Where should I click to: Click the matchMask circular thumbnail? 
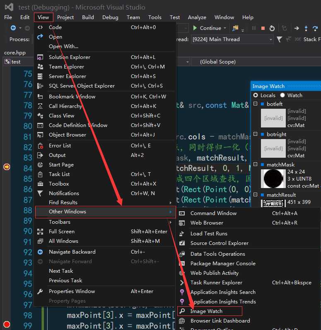[x=273, y=179]
